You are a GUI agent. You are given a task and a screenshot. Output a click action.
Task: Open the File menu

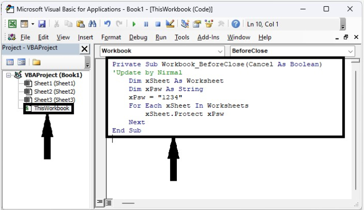pos(25,37)
